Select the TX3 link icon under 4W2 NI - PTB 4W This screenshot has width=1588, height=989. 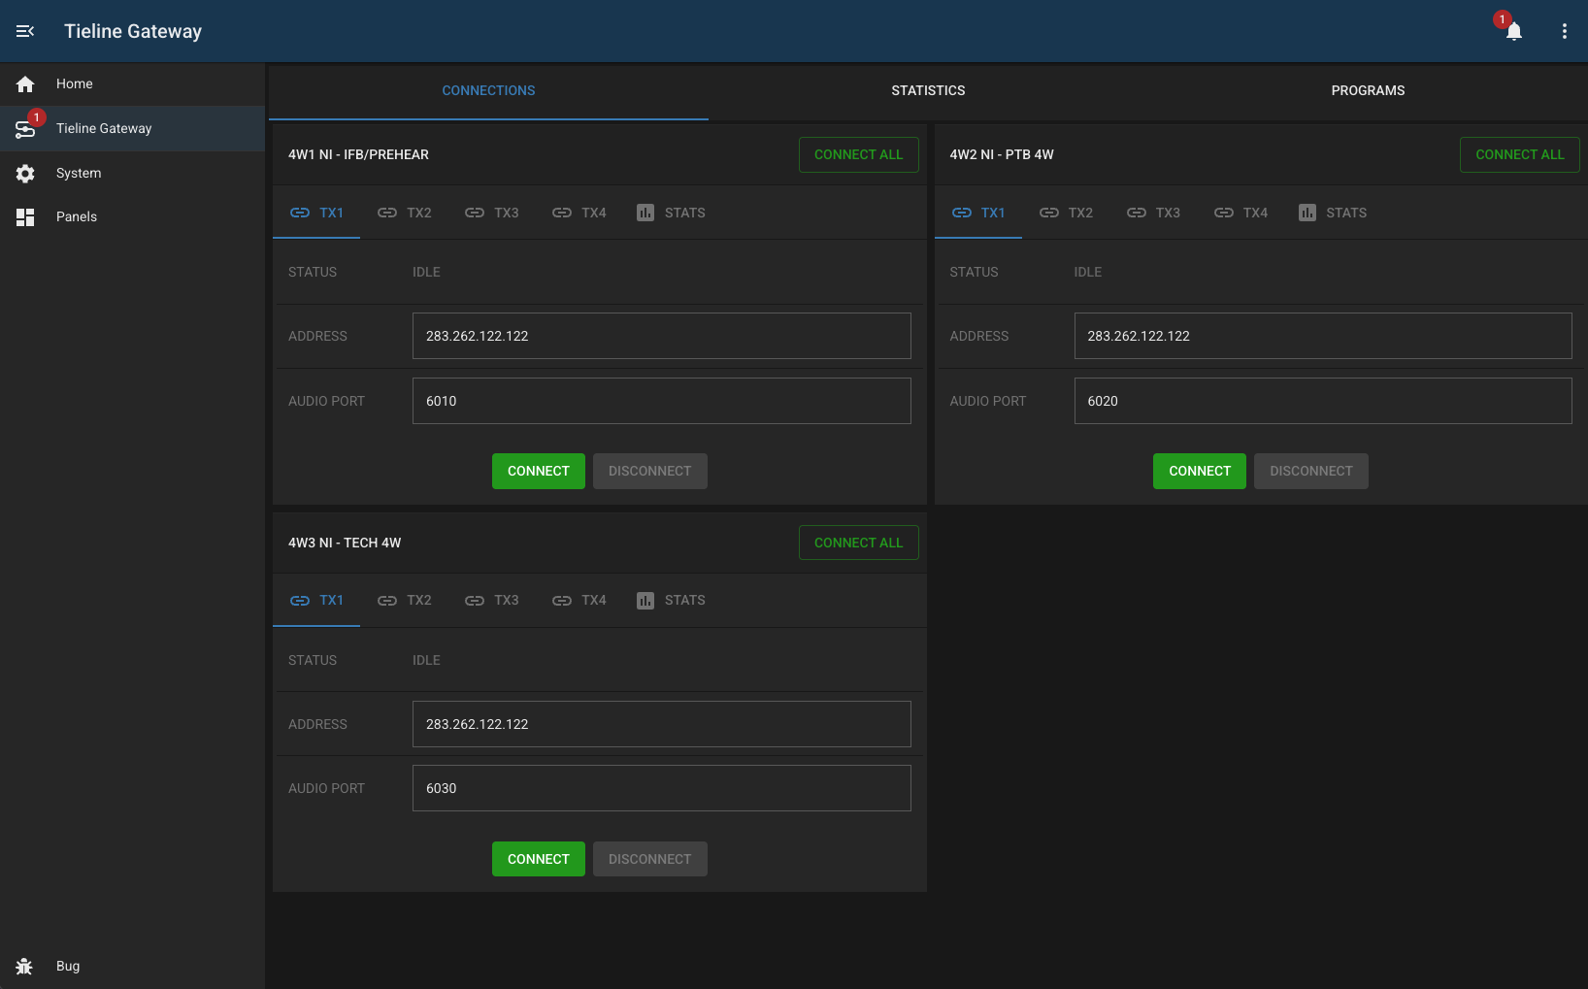(1136, 213)
